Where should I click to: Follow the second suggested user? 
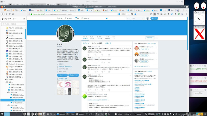[144, 55]
